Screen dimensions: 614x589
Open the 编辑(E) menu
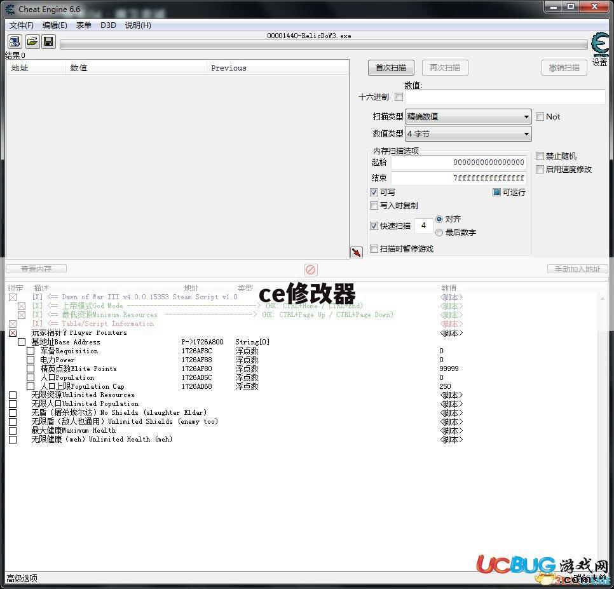55,25
